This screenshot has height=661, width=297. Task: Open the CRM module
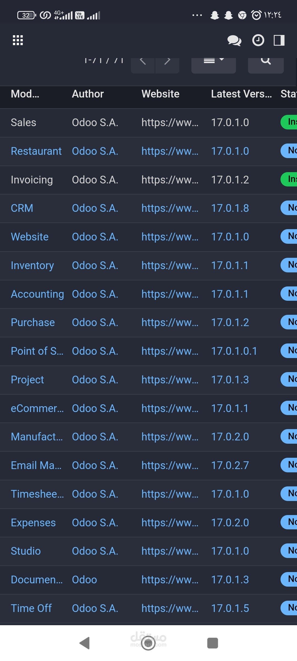(22, 208)
